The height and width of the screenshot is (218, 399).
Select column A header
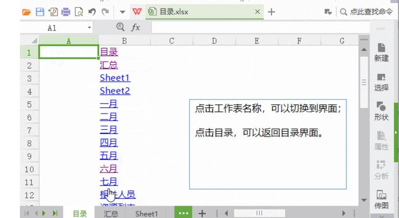[69, 41]
